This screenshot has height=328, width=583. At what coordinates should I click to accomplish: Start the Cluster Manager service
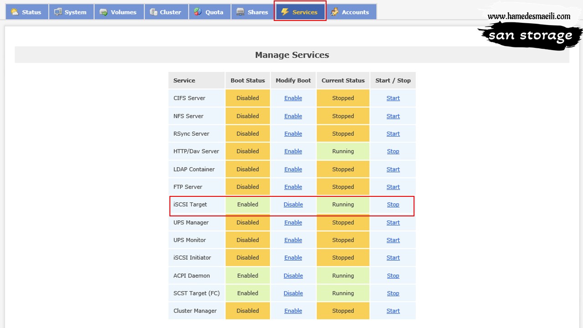(393, 311)
